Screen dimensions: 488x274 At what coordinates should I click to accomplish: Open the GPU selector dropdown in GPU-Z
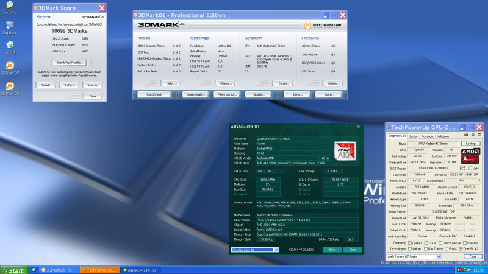(x=414, y=256)
